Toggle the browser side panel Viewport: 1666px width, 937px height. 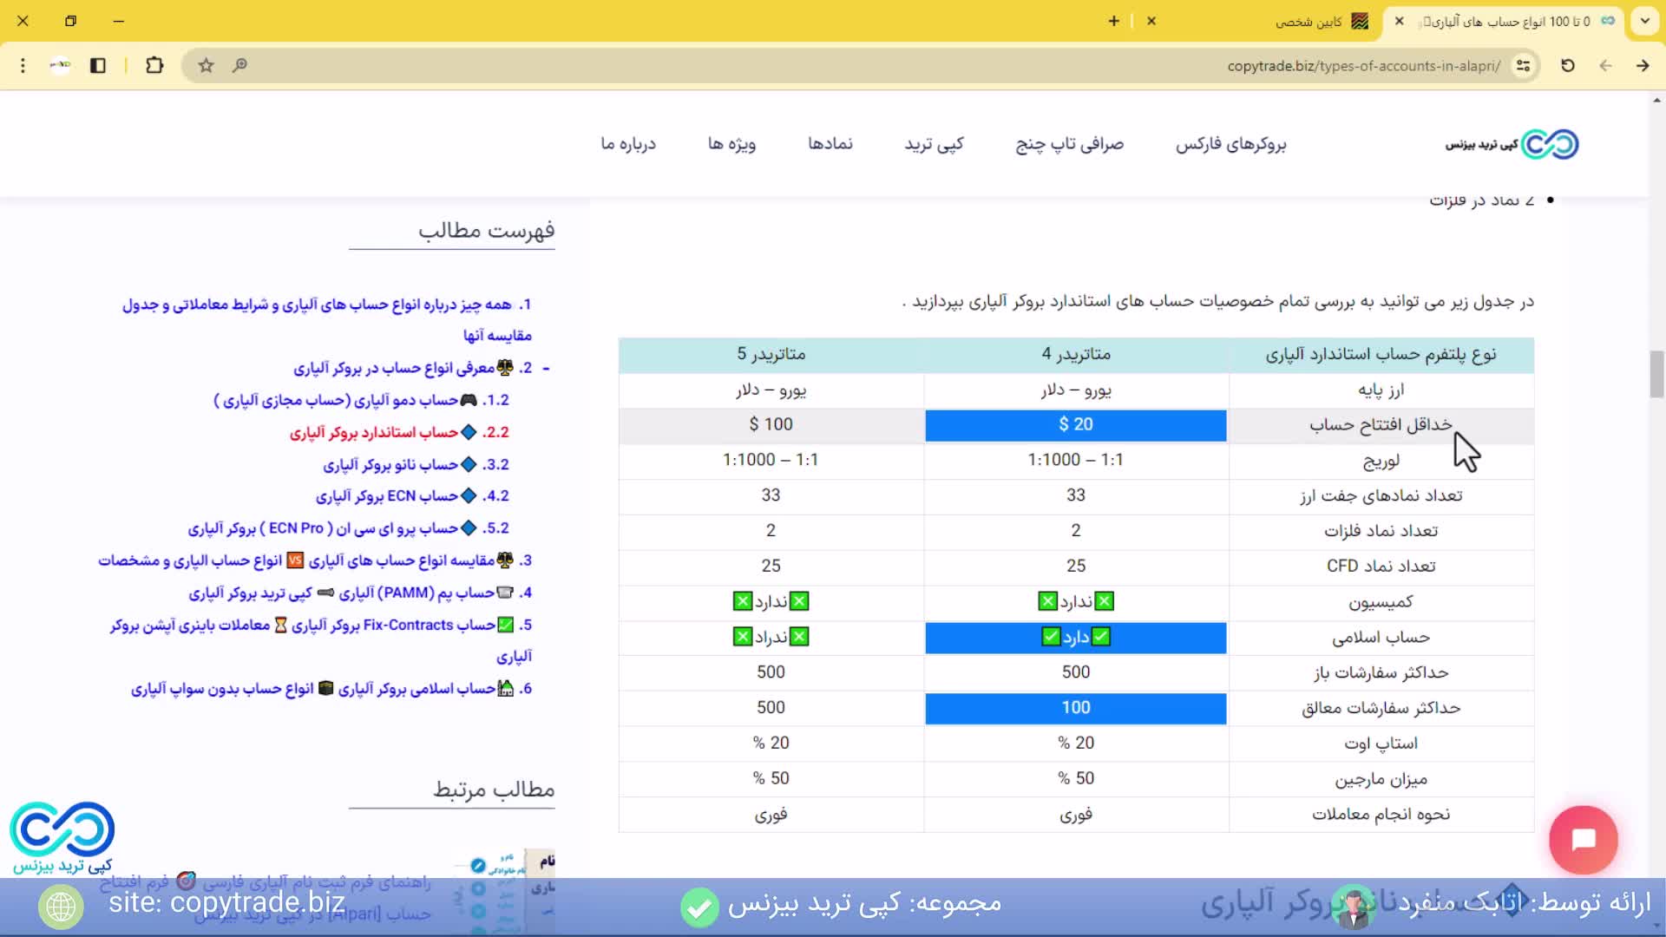click(98, 65)
